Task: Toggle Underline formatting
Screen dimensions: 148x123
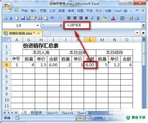Action: coord(98,18)
